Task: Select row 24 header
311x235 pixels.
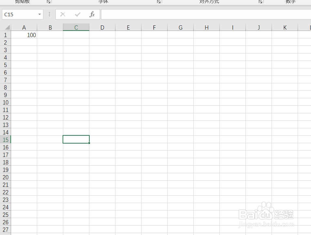Action: 5,207
